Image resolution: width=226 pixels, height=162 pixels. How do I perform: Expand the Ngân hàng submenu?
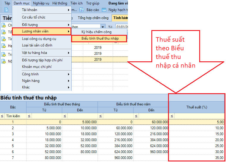[x=42, y=81]
